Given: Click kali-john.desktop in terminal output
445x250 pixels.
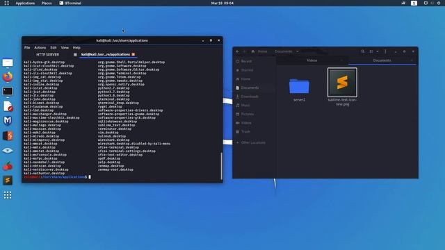Looking at the screenshot, I should tap(40, 99).
